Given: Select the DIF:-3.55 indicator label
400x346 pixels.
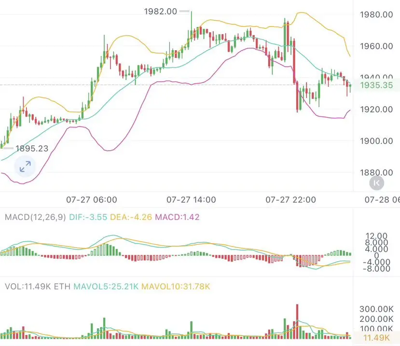Looking at the screenshot, I should [x=88, y=217].
